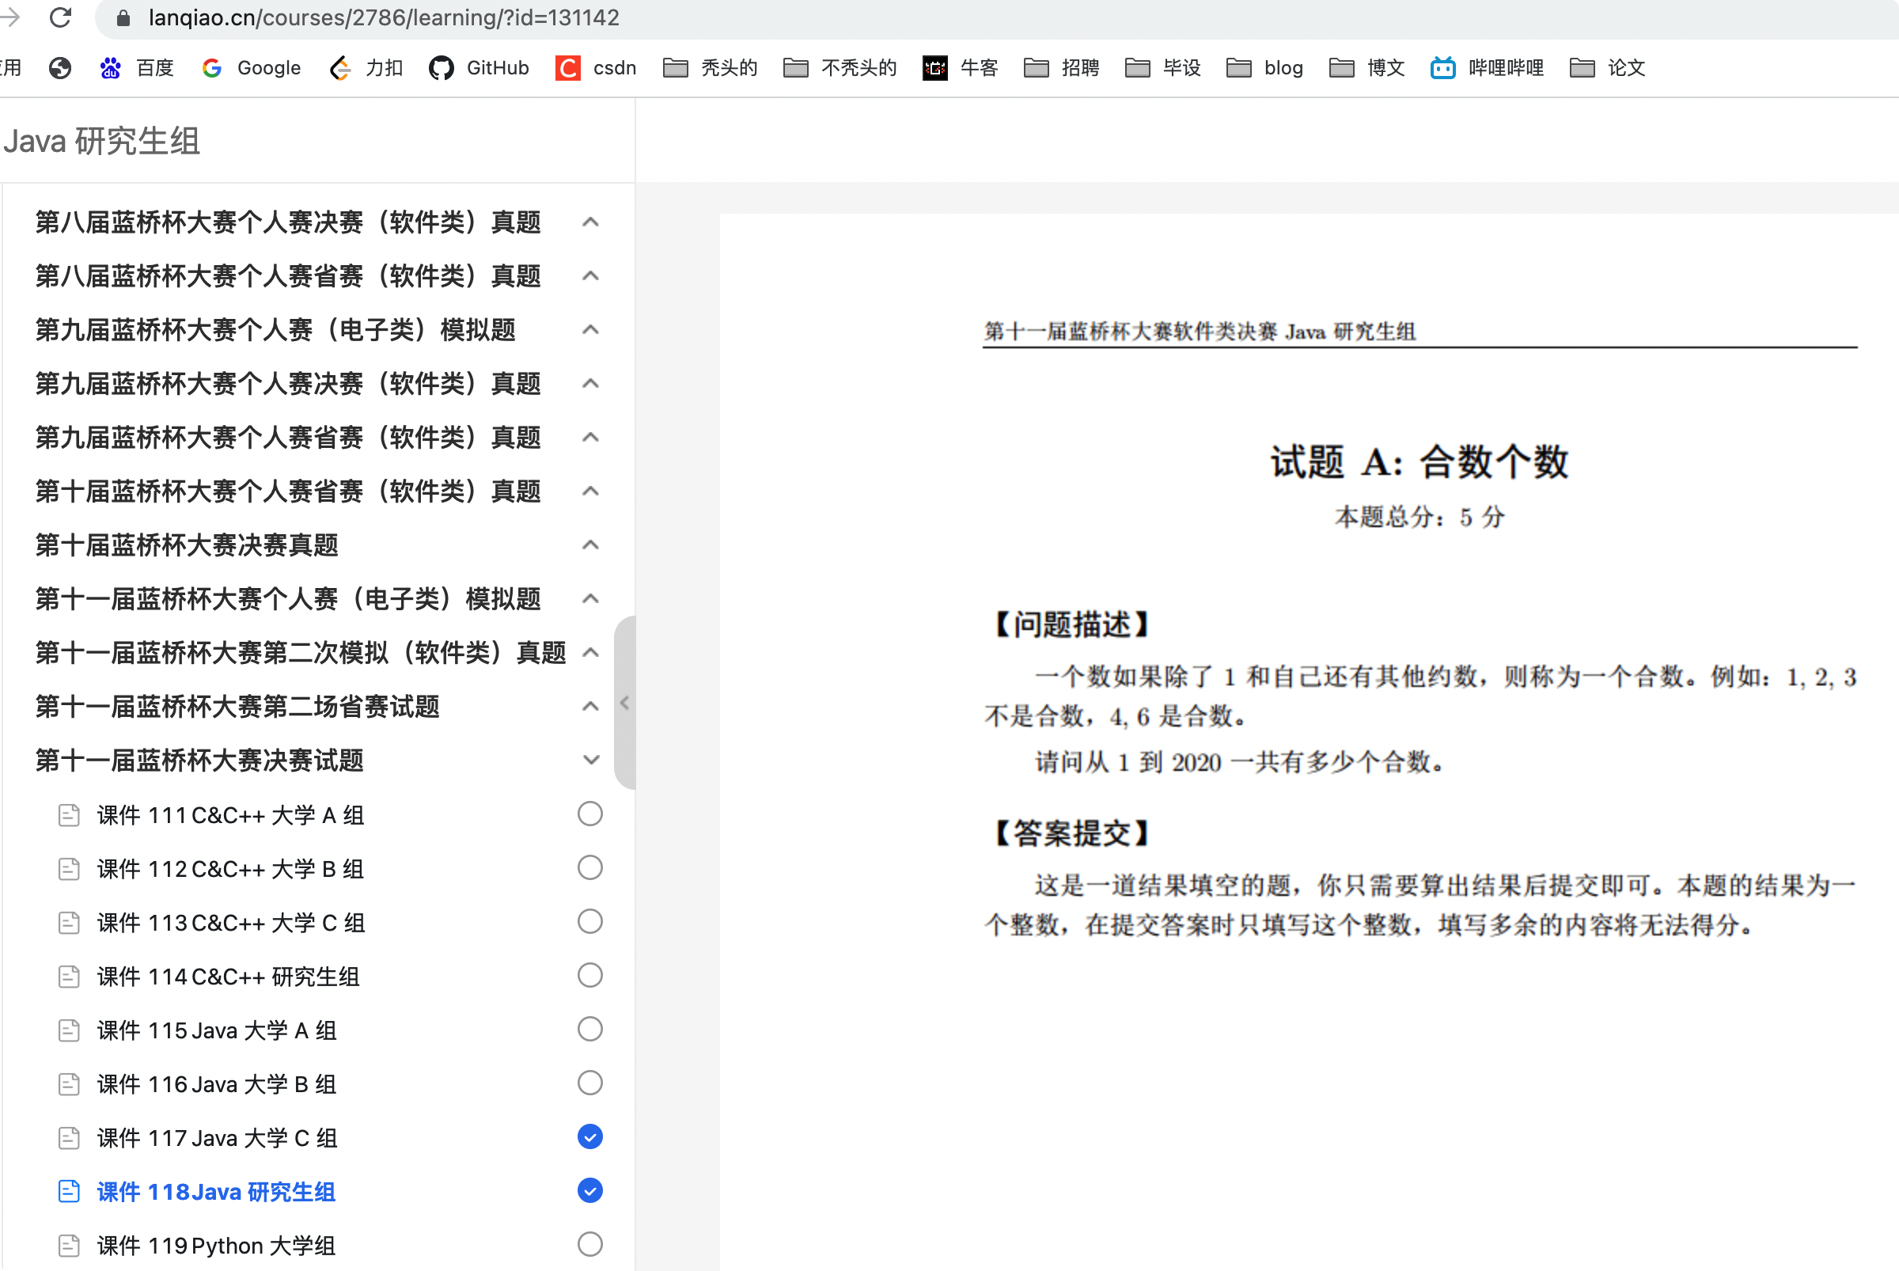Mark 课件 119 Python 大学组 as complete
The width and height of the screenshot is (1899, 1271).
coord(589,1244)
